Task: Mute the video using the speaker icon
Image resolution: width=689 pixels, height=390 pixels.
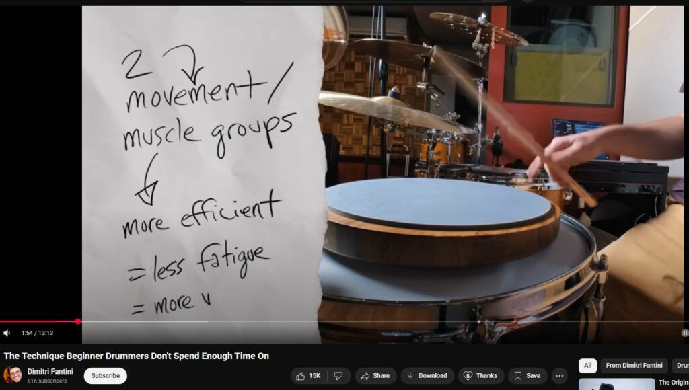Action: pos(7,333)
